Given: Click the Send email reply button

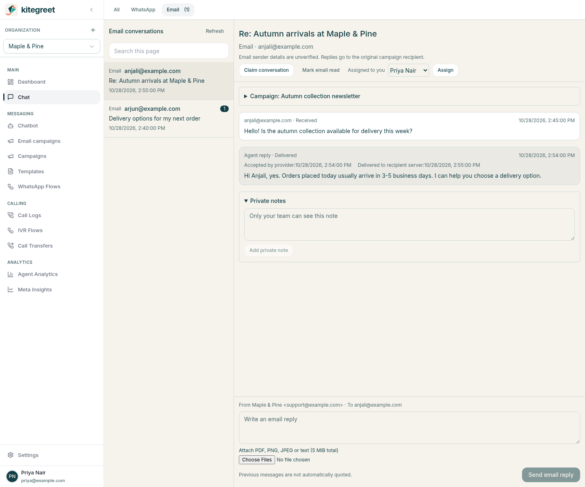Looking at the screenshot, I should pyautogui.click(x=551, y=475).
